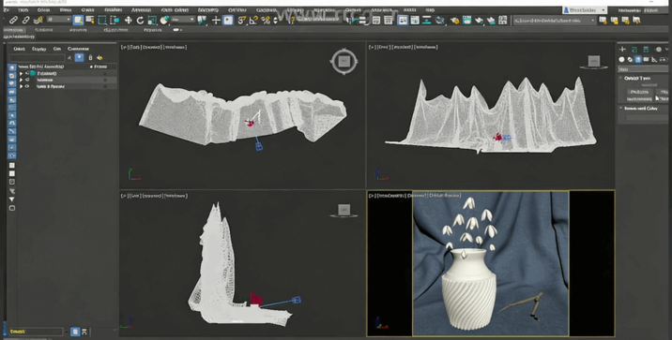Activate the Select Object tool
The height and width of the screenshot is (340, 672).
(x=78, y=20)
